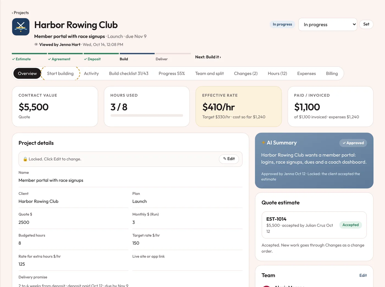Open the Start building tab
Viewport: 385px width, 287px height.
[60, 73]
